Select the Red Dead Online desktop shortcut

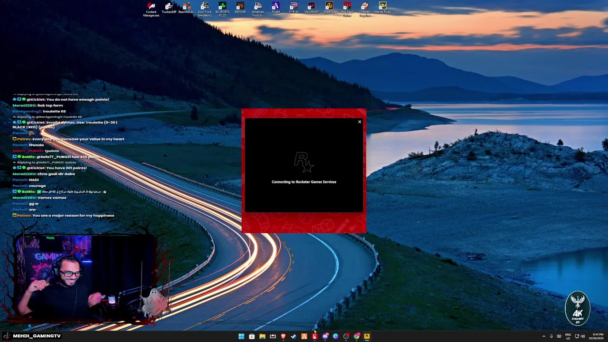[x=347, y=9]
